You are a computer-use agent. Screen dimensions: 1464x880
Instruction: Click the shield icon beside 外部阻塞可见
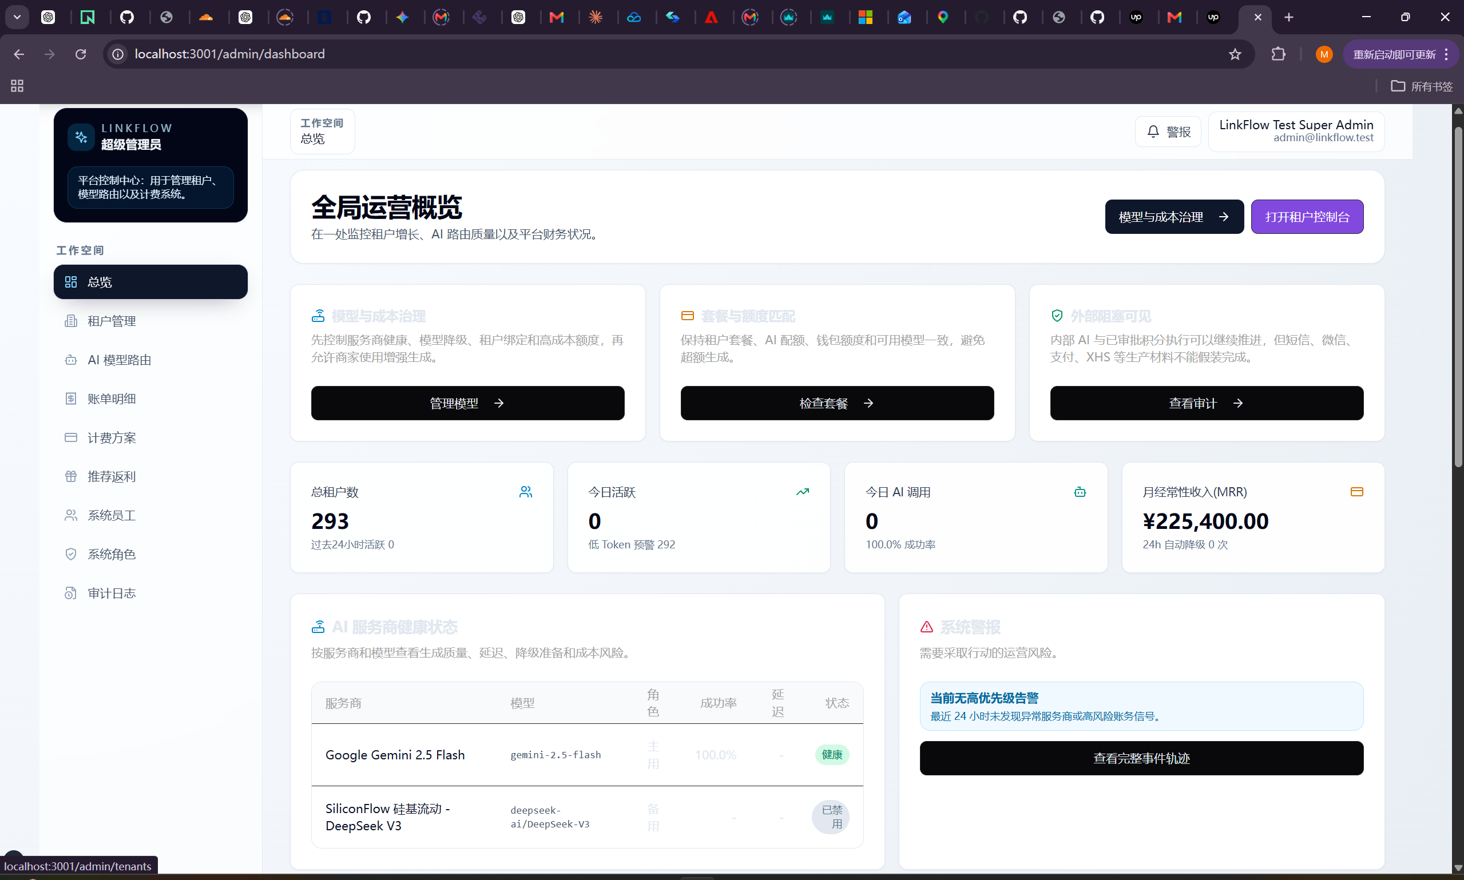[1057, 316]
